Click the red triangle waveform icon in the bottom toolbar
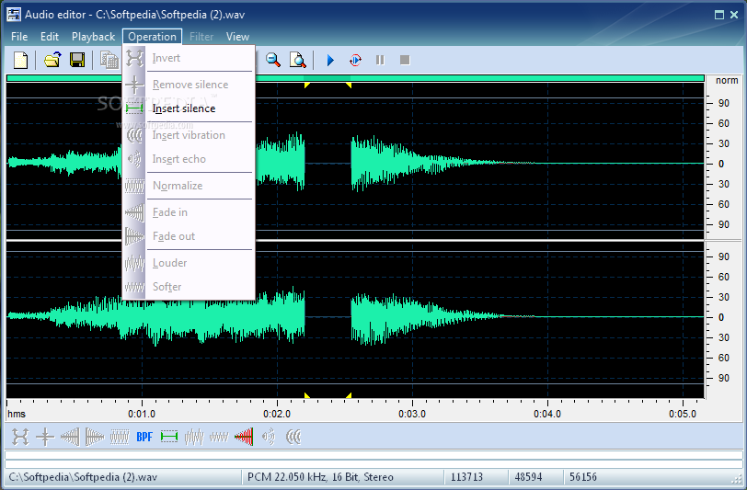 tap(244, 437)
